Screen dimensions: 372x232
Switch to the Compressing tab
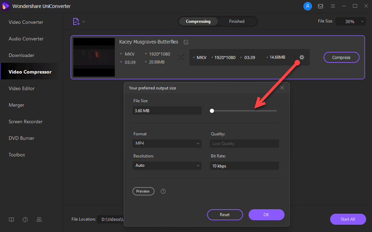pyautogui.click(x=198, y=21)
